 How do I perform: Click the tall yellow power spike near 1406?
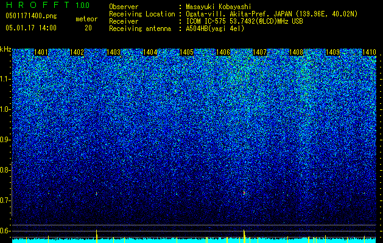(x=244, y=236)
